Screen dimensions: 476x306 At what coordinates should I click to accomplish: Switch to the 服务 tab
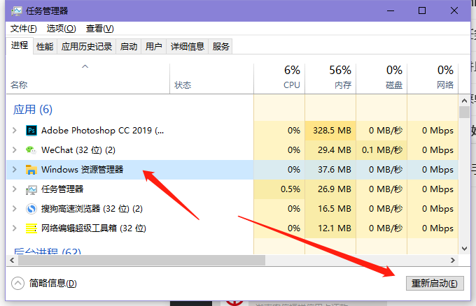pyautogui.click(x=220, y=47)
